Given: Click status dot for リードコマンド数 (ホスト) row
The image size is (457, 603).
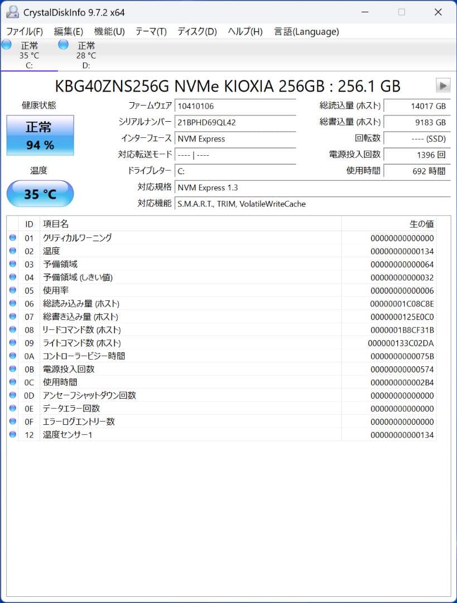Looking at the screenshot, I should (13, 329).
